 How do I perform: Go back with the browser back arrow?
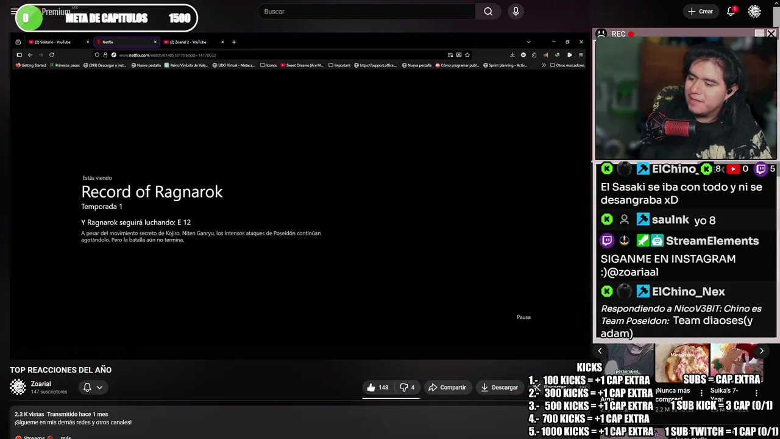click(x=30, y=55)
